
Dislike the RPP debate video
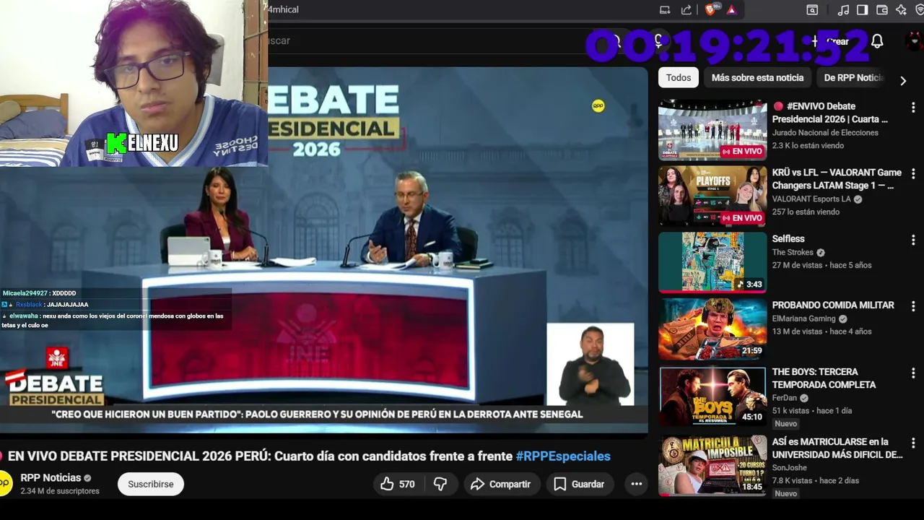(440, 484)
